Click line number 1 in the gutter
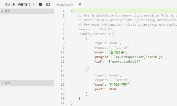This screenshot has width=177, height=106. click(x=63, y=11)
